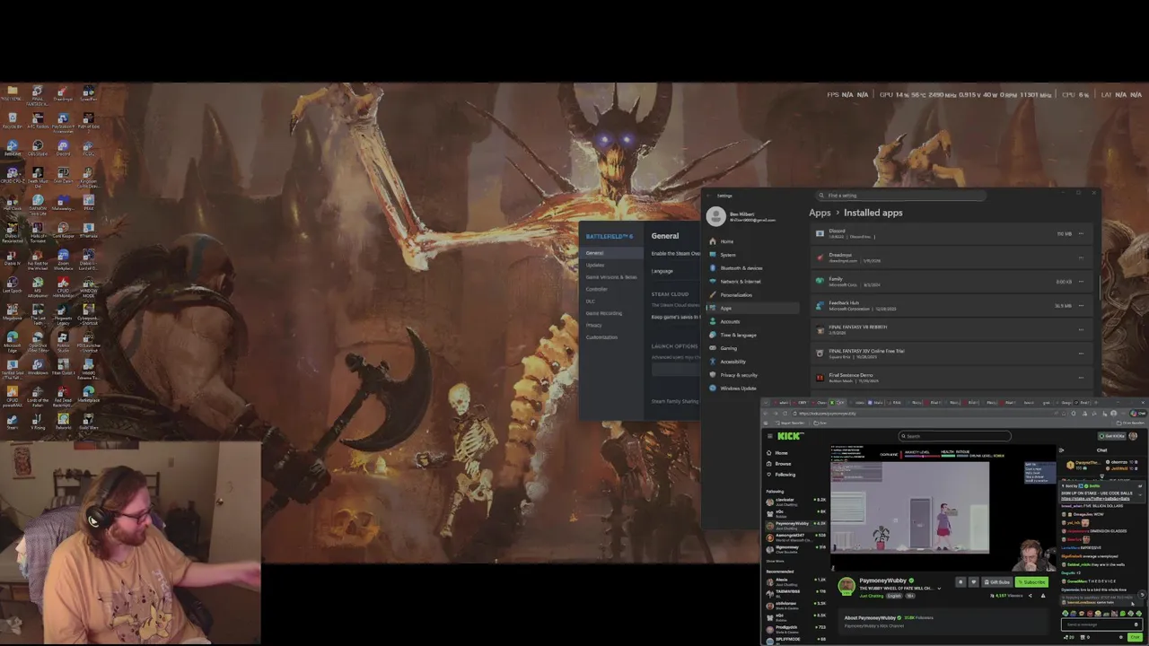Select the Core Keeper desktop icon

(63, 228)
